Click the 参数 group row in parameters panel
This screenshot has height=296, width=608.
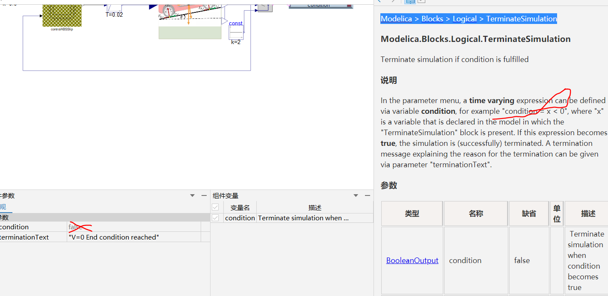click(105, 217)
